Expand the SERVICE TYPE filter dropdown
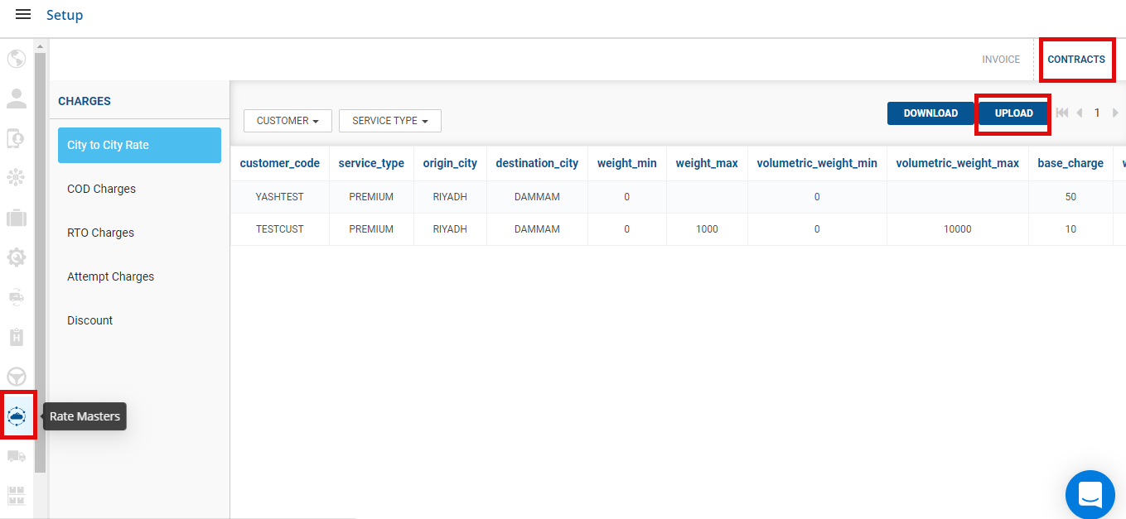This screenshot has width=1126, height=519. (389, 121)
